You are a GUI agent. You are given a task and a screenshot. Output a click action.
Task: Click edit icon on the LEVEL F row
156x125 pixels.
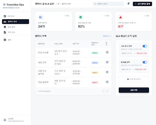tap(107, 82)
